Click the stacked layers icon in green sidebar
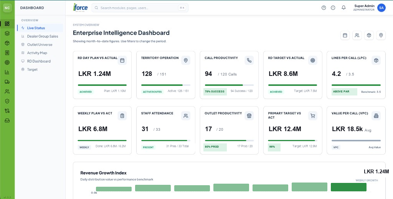This screenshot has width=393, height=199. (x=7, y=33)
